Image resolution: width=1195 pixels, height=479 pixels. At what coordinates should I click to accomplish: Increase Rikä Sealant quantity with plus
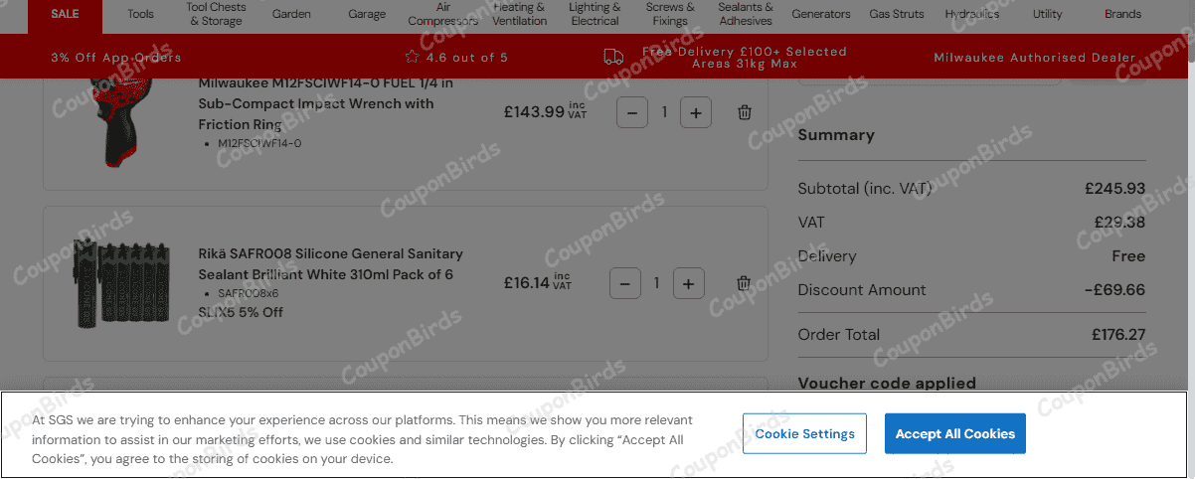coord(689,283)
